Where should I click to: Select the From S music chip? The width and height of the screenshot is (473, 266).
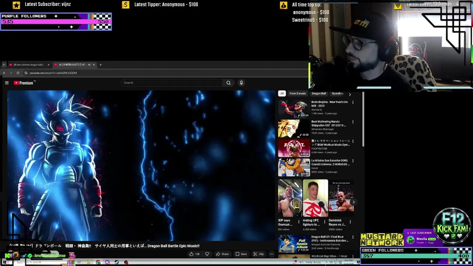tap(297, 93)
